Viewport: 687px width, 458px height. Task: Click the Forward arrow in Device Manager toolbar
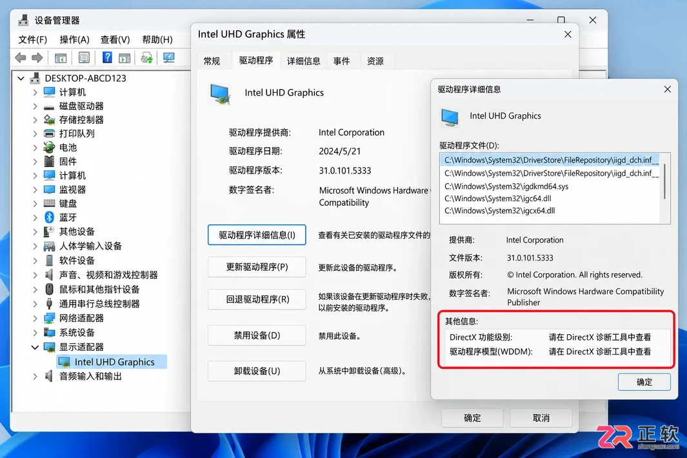[37, 57]
